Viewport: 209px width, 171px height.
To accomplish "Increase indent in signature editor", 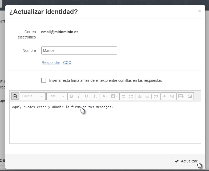I will pos(147,96).
